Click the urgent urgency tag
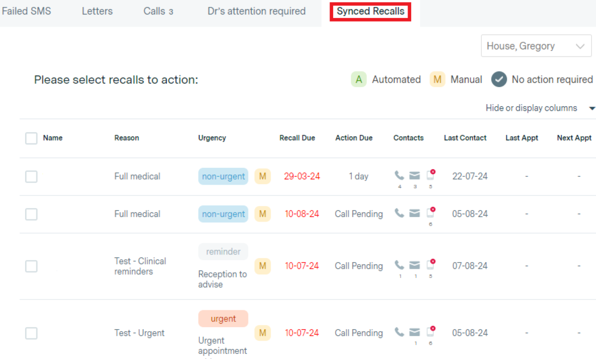Viewport: 596px width, 359px height. click(223, 318)
